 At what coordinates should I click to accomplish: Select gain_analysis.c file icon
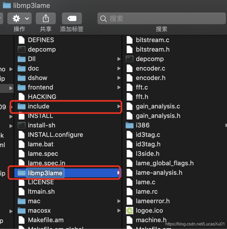point(129,106)
